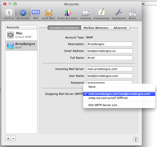Open the Signatures preferences pane
The width and height of the screenshot is (157, 147).
pos(119,14)
